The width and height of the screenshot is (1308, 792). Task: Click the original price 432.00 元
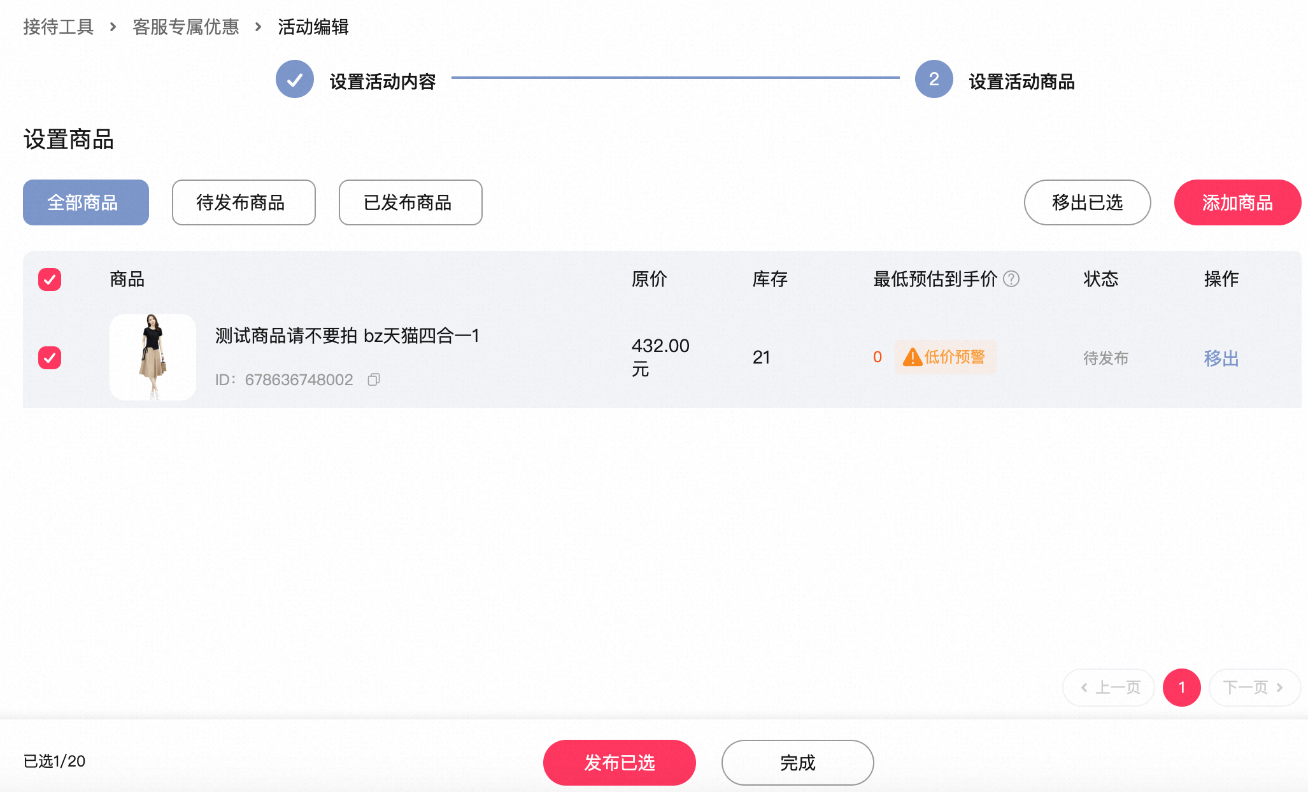click(x=660, y=357)
